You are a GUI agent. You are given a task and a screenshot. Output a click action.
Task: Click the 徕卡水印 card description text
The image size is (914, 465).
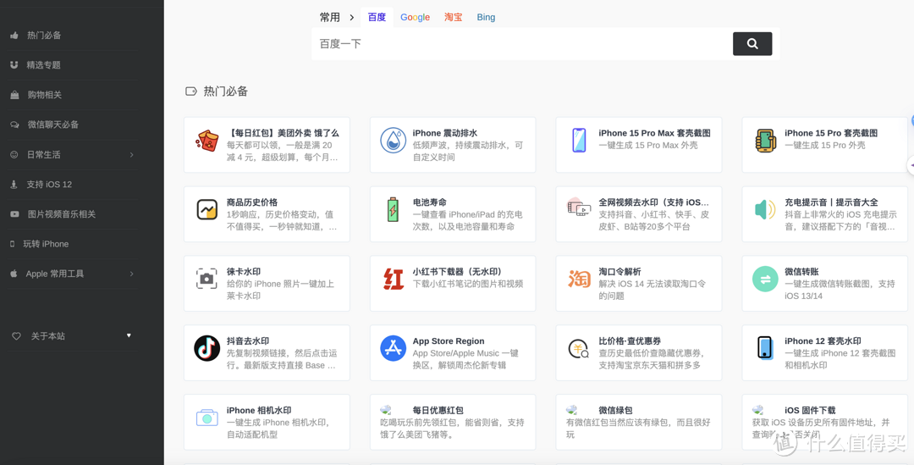tap(278, 290)
